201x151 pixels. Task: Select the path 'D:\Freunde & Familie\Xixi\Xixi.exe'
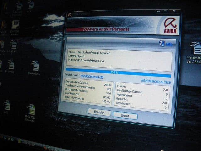pos(86,60)
